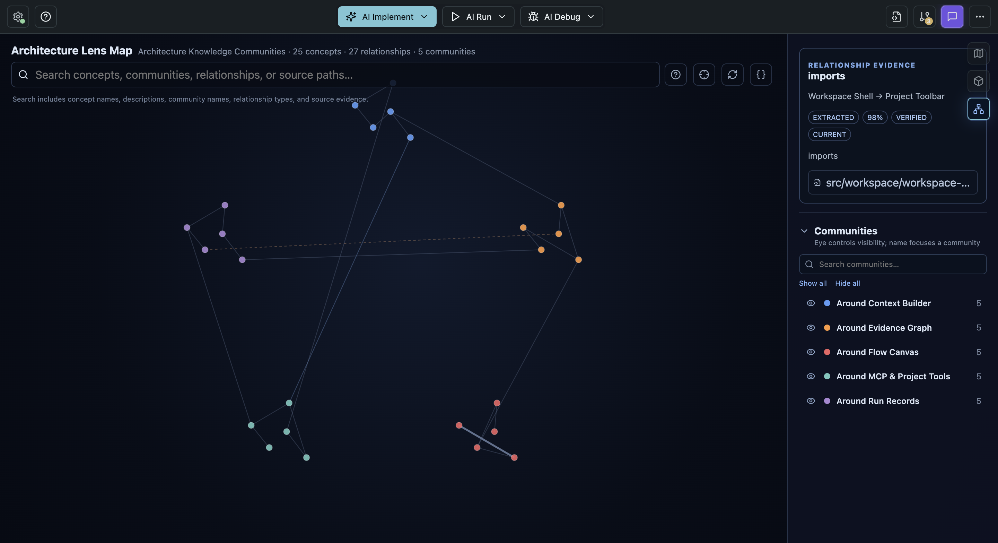Click the AI Debug bug icon
The image size is (998, 543).
pos(533,17)
